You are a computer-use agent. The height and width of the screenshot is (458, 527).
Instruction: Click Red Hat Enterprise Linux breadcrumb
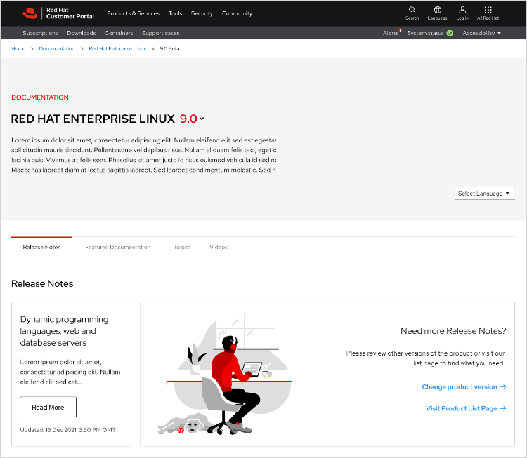[x=117, y=48]
